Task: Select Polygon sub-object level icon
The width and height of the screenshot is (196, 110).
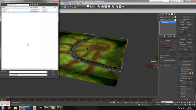Action: coord(170,43)
